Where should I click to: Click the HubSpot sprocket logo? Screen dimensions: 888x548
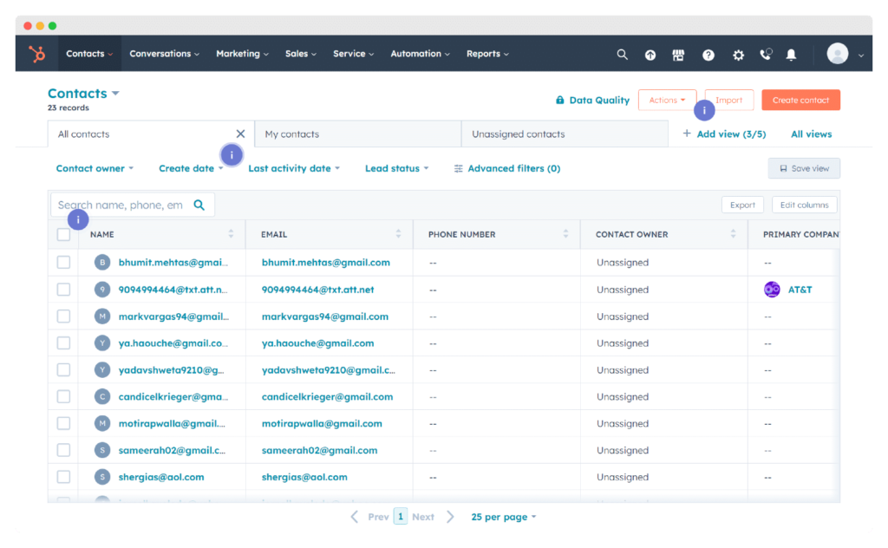pos(37,55)
